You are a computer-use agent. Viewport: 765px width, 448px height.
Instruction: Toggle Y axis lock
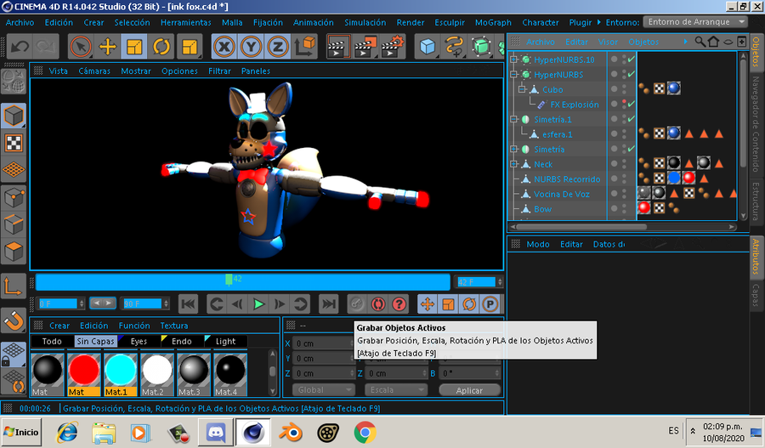pyautogui.click(x=251, y=47)
